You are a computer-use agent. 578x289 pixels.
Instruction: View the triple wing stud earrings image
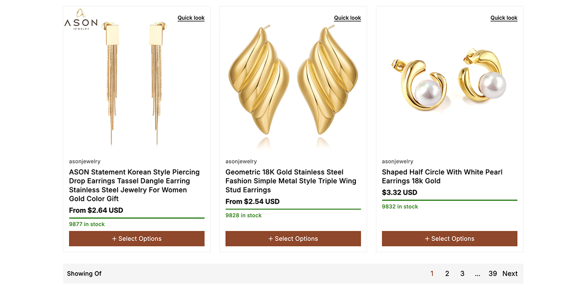[x=293, y=82]
